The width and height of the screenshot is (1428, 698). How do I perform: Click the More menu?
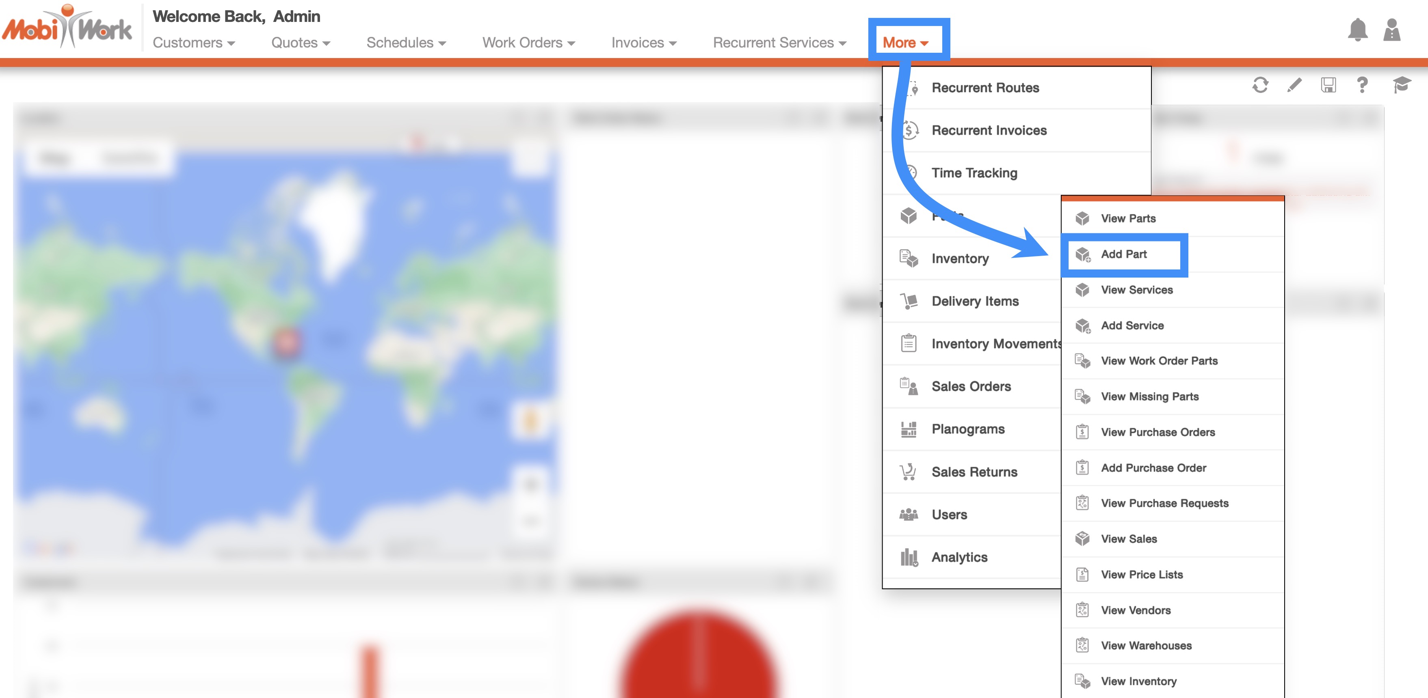[905, 43]
